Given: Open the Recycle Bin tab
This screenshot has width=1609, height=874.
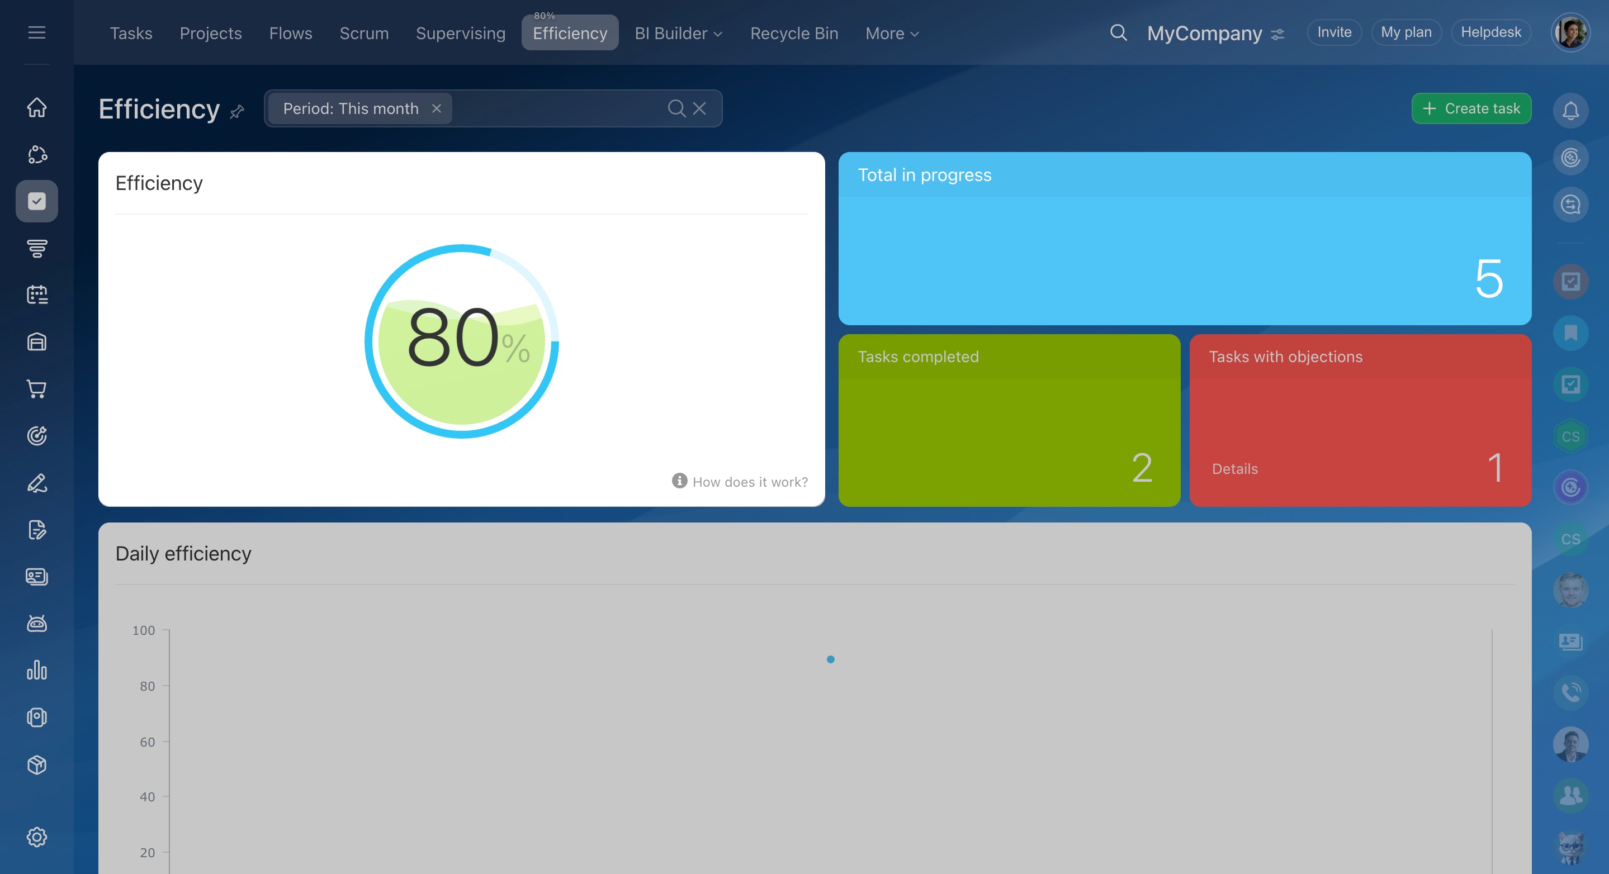Looking at the screenshot, I should click(794, 33).
